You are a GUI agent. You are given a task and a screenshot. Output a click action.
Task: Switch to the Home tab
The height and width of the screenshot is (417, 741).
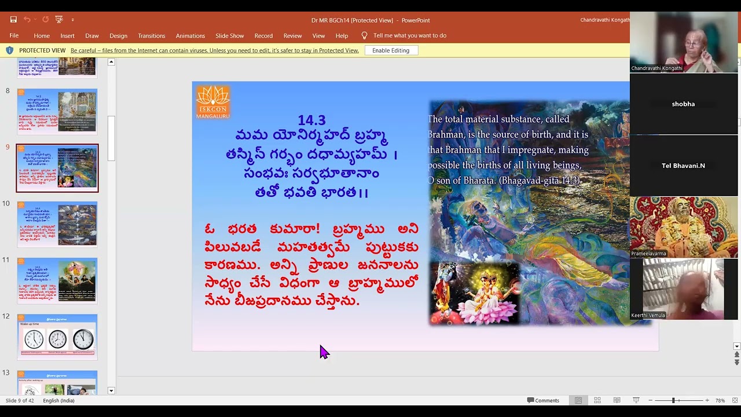42,35
